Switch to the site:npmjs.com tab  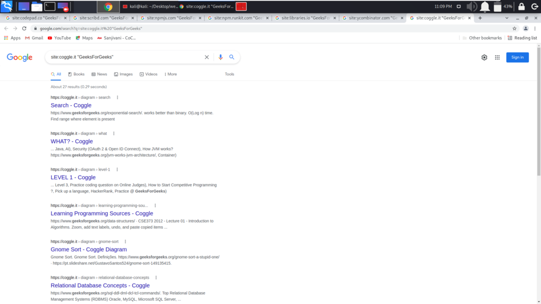pos(171,18)
